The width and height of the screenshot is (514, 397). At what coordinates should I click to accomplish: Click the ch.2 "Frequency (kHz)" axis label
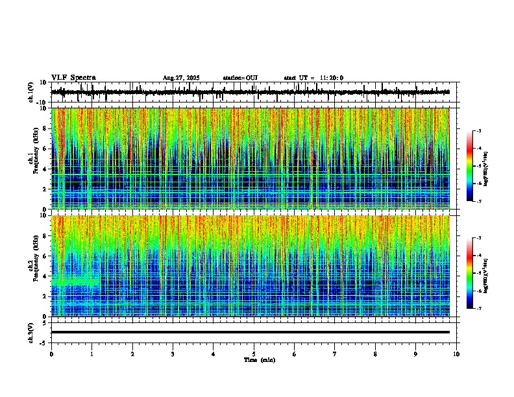coord(36,258)
